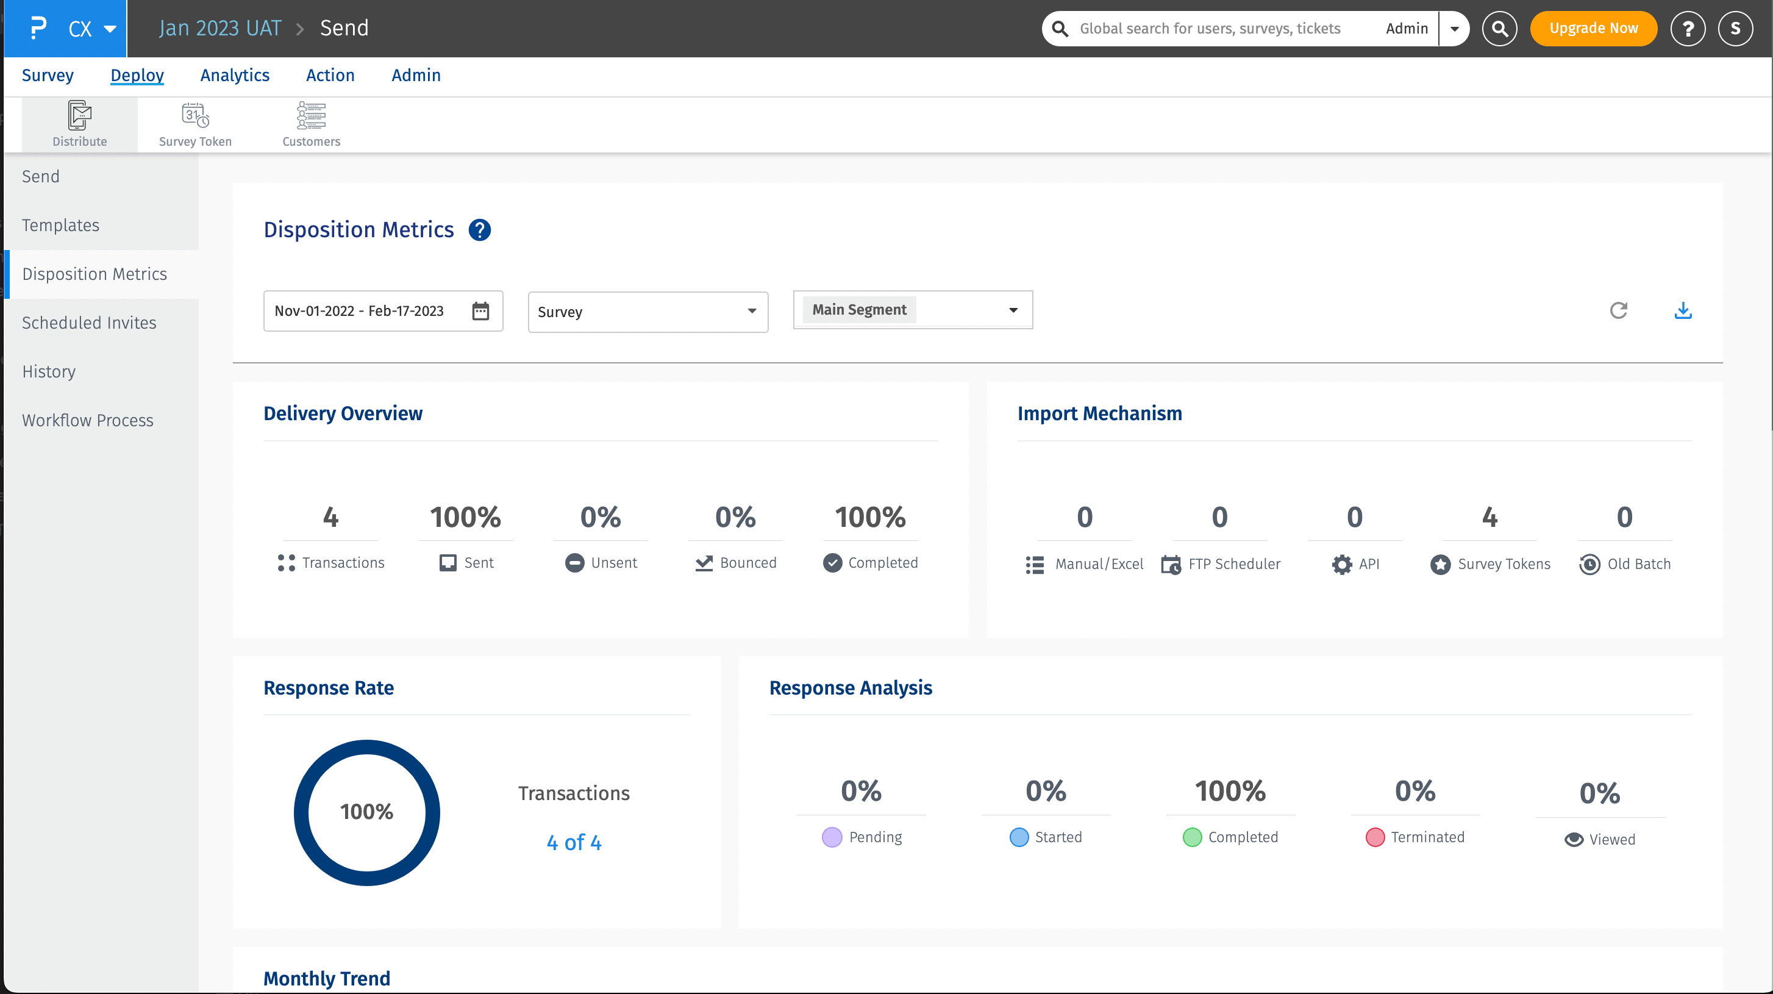
Task: Open the Admin search scope dropdown arrow
Action: pos(1454,28)
